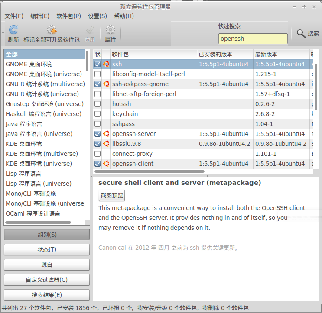This screenshot has height=313, width=322.
Task: Click the category list vertical scrollbar
Action: (x=87, y=61)
